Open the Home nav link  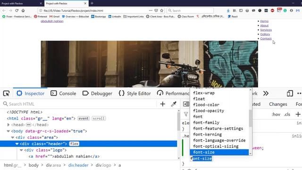pos(264,21)
